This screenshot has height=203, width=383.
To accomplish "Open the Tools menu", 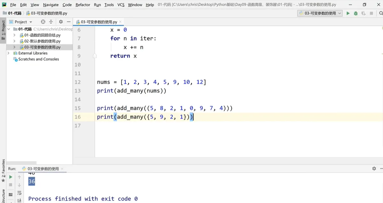I will tap(109, 5).
